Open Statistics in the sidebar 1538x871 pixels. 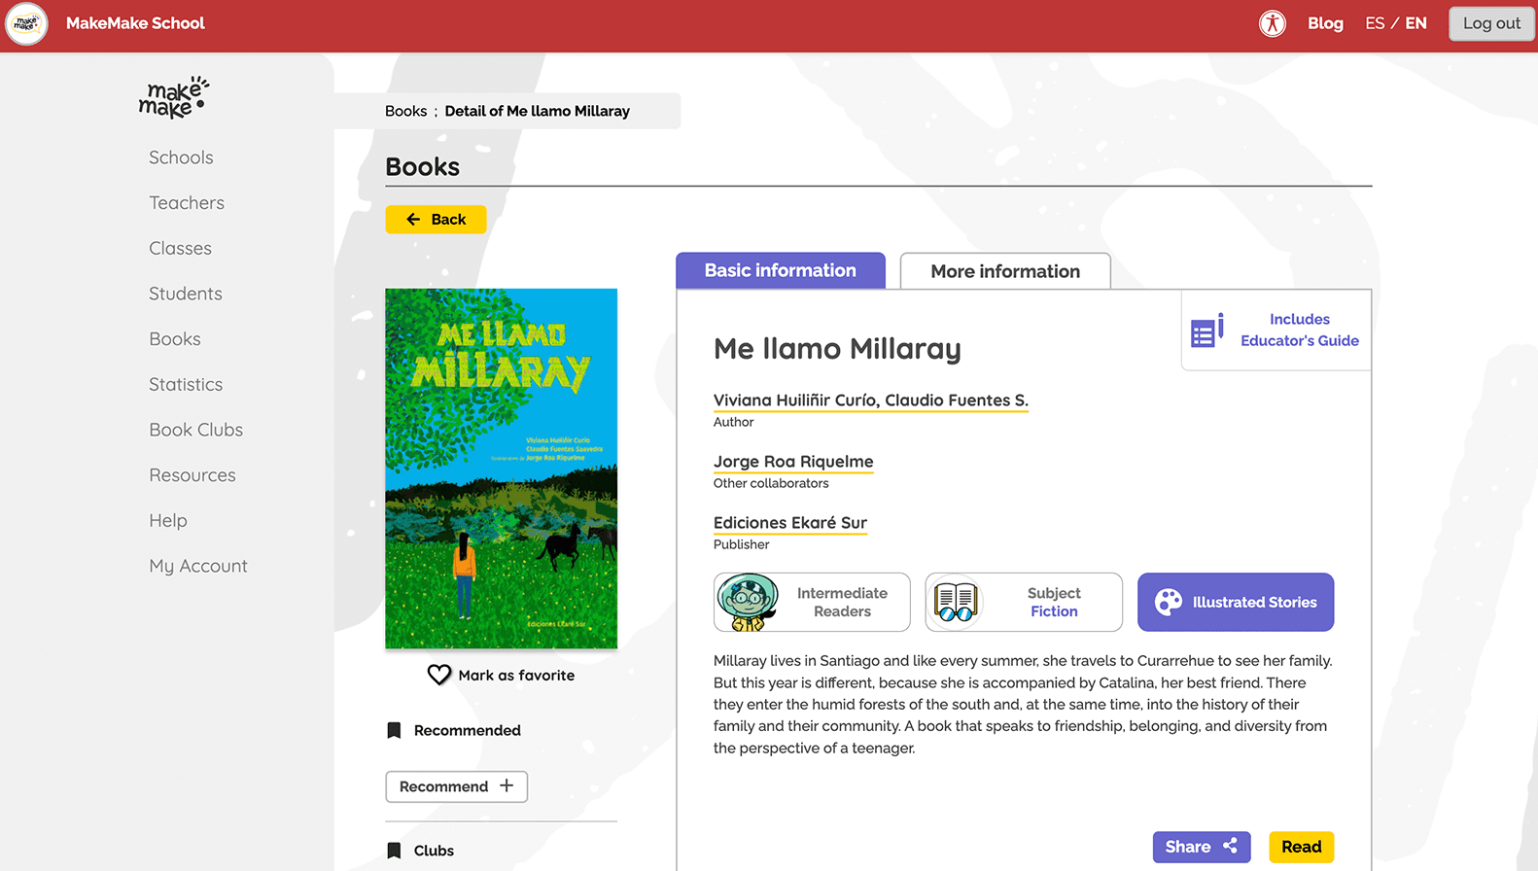(x=186, y=385)
